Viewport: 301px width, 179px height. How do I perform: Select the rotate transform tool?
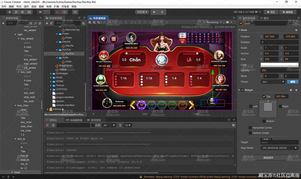pos(16,12)
